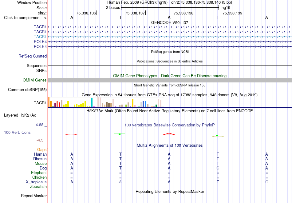This screenshot has width=292, height=203.
Task: Click the 'Click to complement -->' label
Action: coord(25,18)
